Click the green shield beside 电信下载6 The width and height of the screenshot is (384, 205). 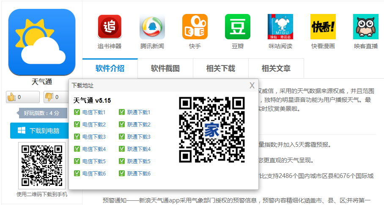pyautogui.click(x=77, y=173)
